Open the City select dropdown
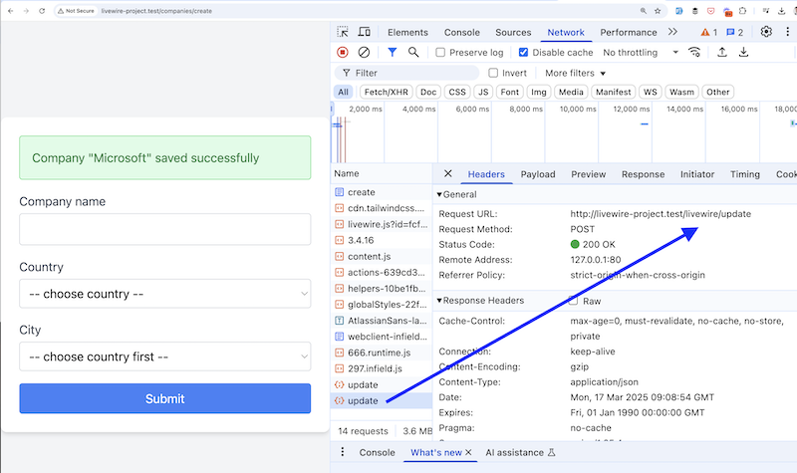Screen dimensions: 797x473 [165, 356]
